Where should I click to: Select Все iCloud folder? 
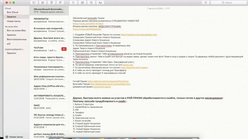[12, 12]
